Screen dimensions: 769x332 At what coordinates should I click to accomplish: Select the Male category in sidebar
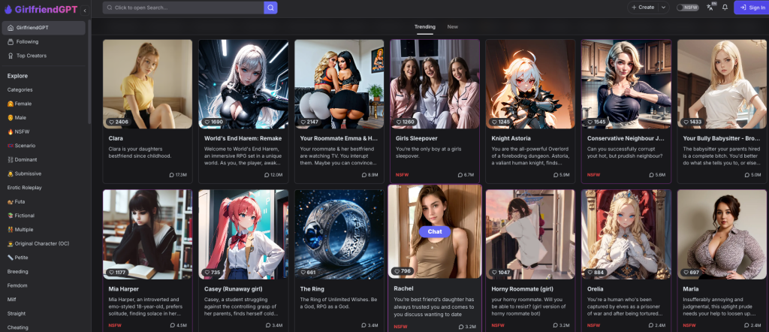tap(20, 117)
